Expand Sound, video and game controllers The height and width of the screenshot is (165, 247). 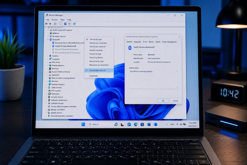pos(46,106)
